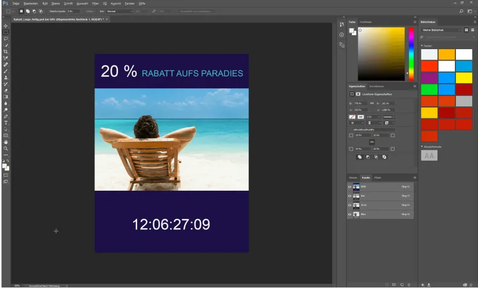Click the New Selection mode icon
This screenshot has height=289, width=478.
tap(21, 11)
